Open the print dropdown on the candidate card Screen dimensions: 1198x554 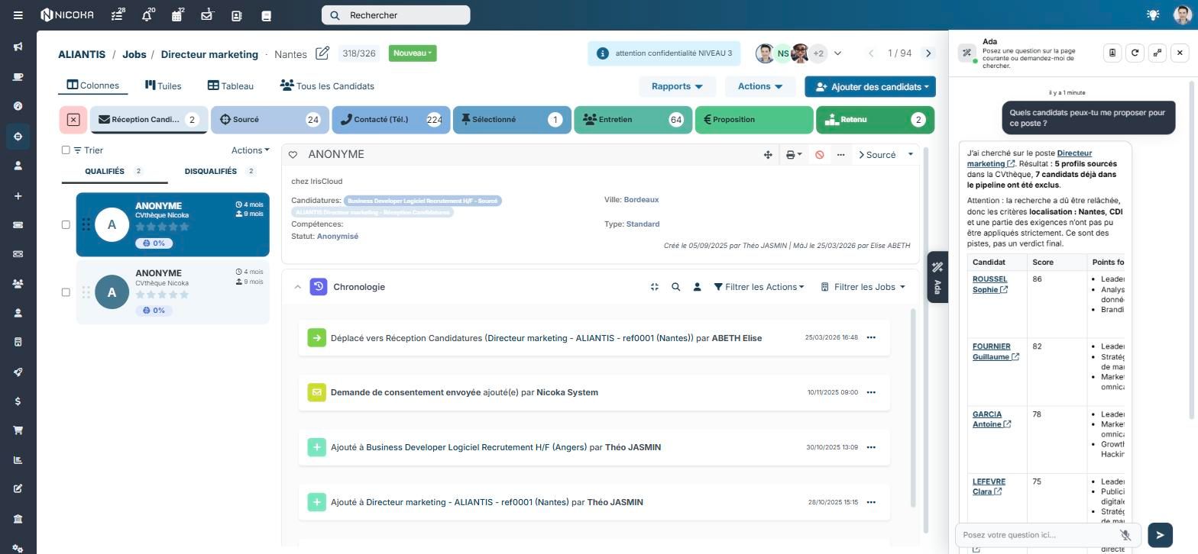point(794,155)
